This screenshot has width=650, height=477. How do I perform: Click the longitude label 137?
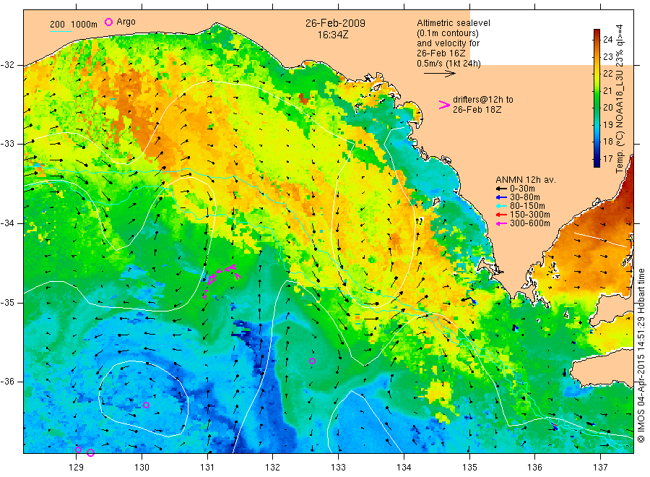click(x=600, y=467)
